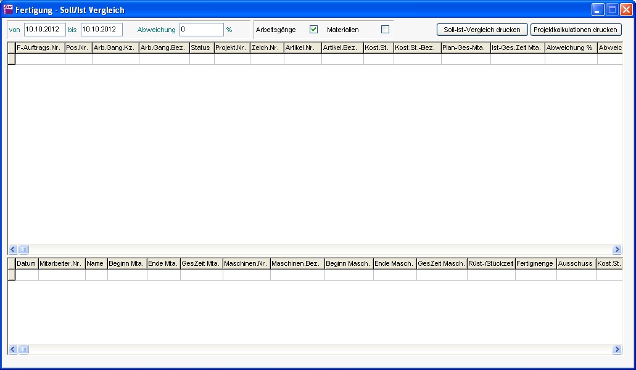This screenshot has width=636, height=370.
Task: Uncheck the Arbeitsgänge checkbox
Action: coord(313,30)
